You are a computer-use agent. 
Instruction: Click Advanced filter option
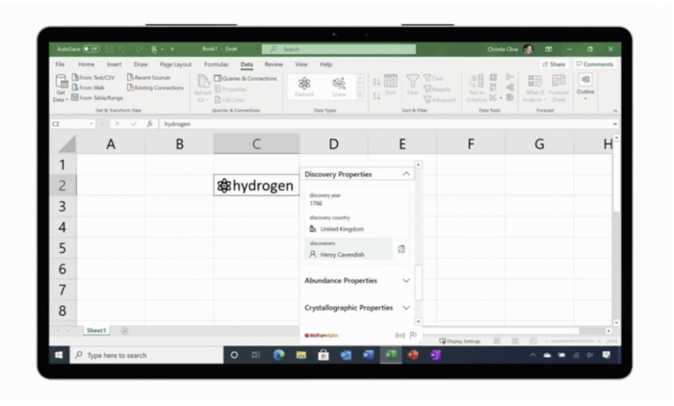pyautogui.click(x=439, y=100)
